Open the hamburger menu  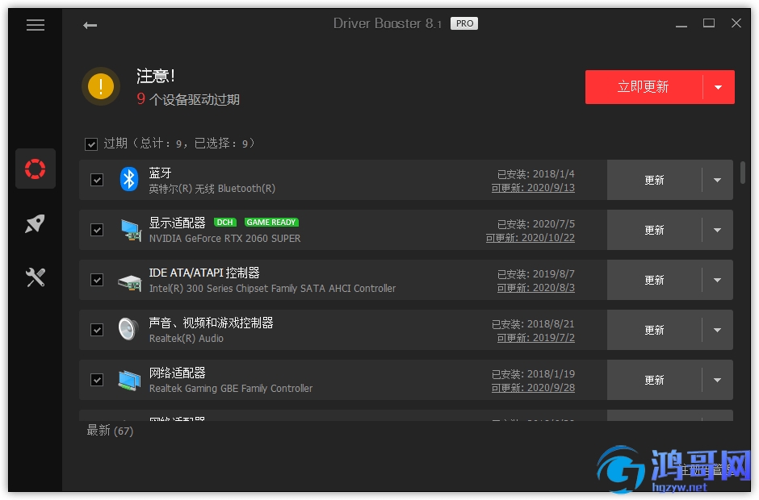click(x=36, y=25)
